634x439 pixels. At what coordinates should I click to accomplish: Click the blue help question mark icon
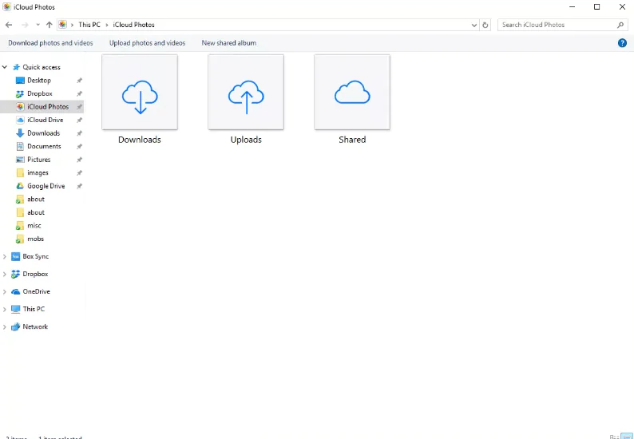622,43
